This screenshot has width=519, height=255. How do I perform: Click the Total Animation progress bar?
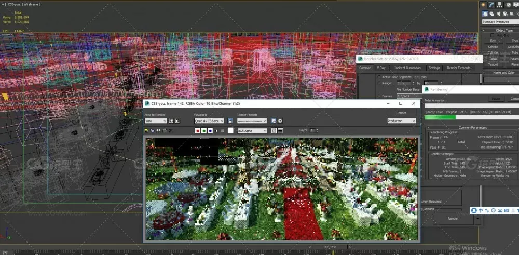point(471,105)
